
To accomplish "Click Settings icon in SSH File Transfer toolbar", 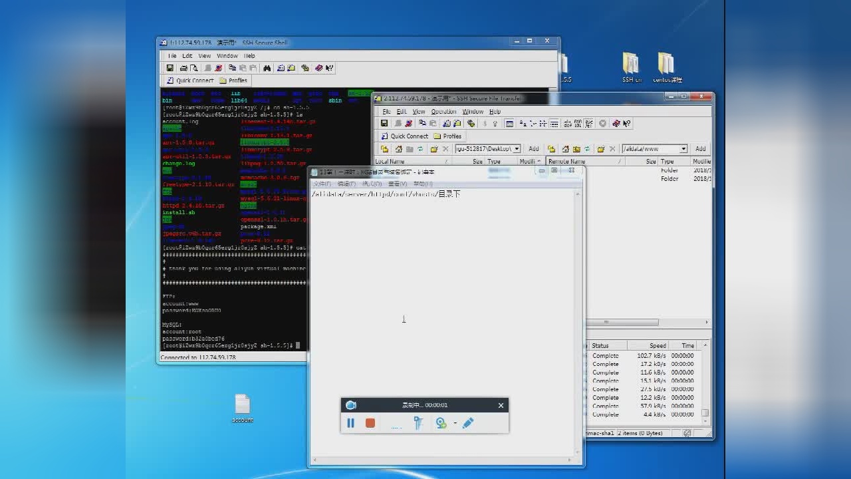I will [471, 123].
